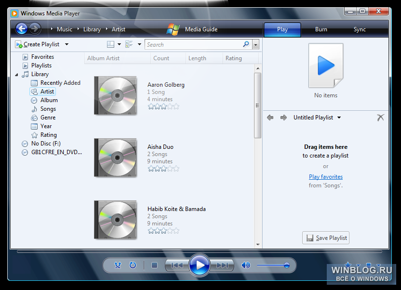The image size is (401, 290).
Task: Click the Create Playlist icon
Action: pos(19,44)
